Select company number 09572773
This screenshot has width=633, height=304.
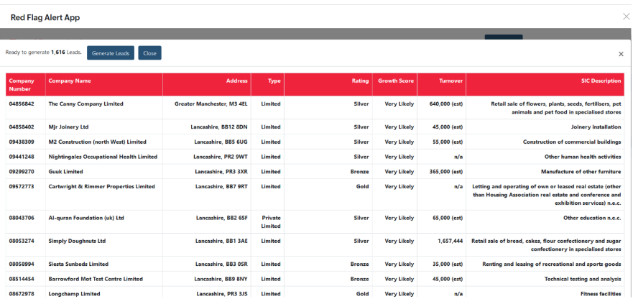click(x=22, y=187)
